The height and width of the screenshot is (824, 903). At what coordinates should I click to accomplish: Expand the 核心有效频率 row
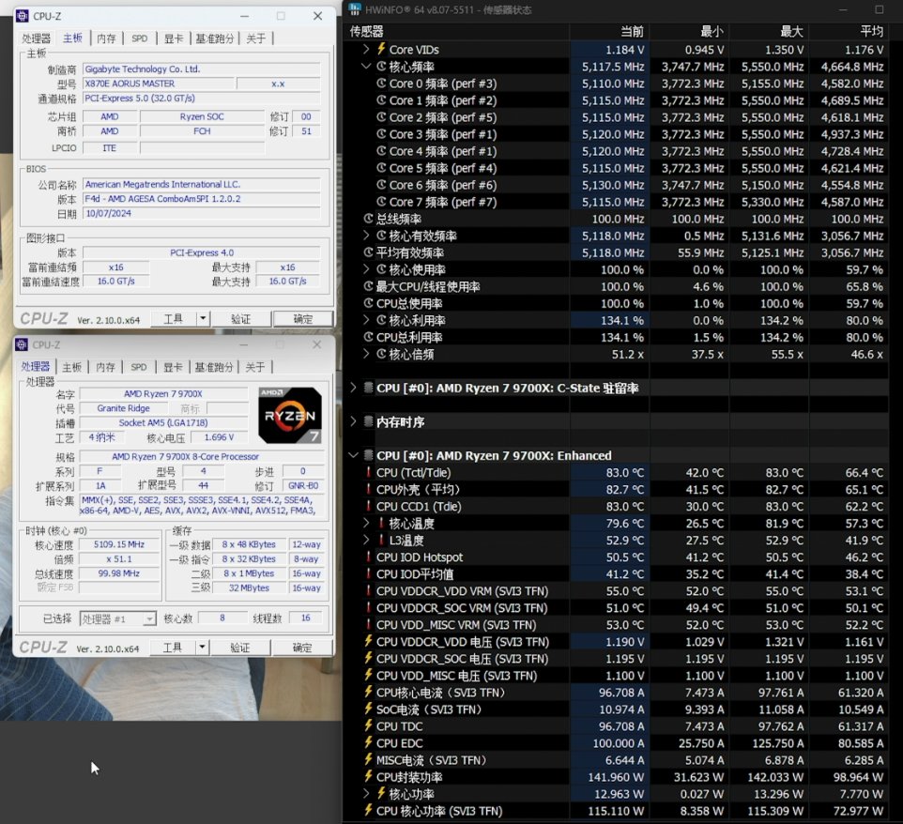pos(366,236)
